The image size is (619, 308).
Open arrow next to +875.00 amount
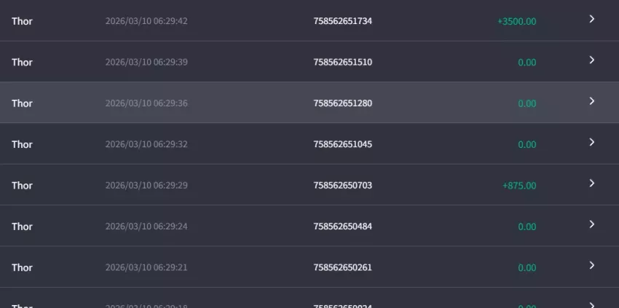[591, 183]
